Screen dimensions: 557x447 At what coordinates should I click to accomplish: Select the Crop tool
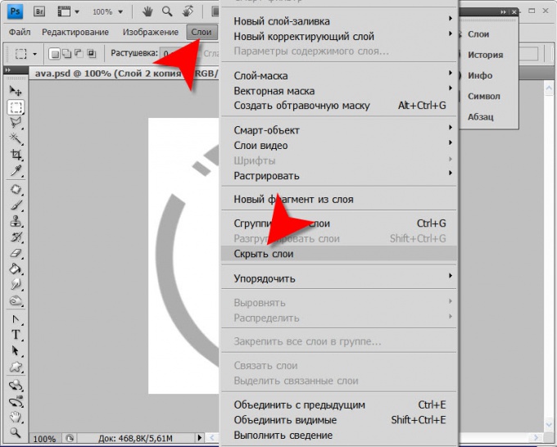16,155
